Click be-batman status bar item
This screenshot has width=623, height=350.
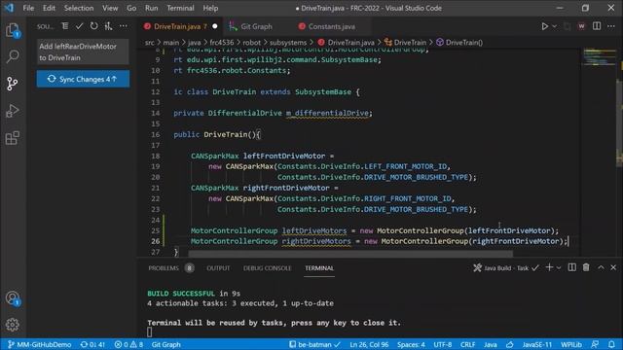coord(314,344)
